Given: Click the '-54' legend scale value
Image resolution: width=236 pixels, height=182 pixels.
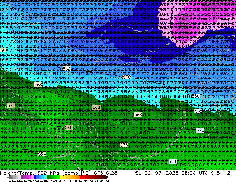Looking at the screenshot, I should coord(12,181).
